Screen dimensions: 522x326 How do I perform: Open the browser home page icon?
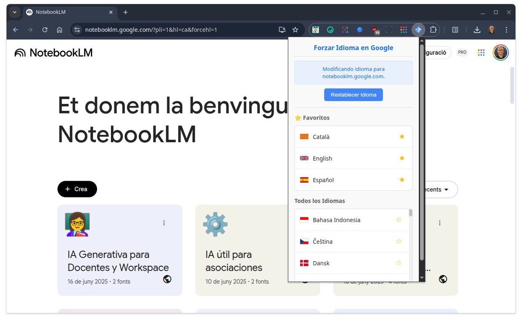tap(60, 30)
